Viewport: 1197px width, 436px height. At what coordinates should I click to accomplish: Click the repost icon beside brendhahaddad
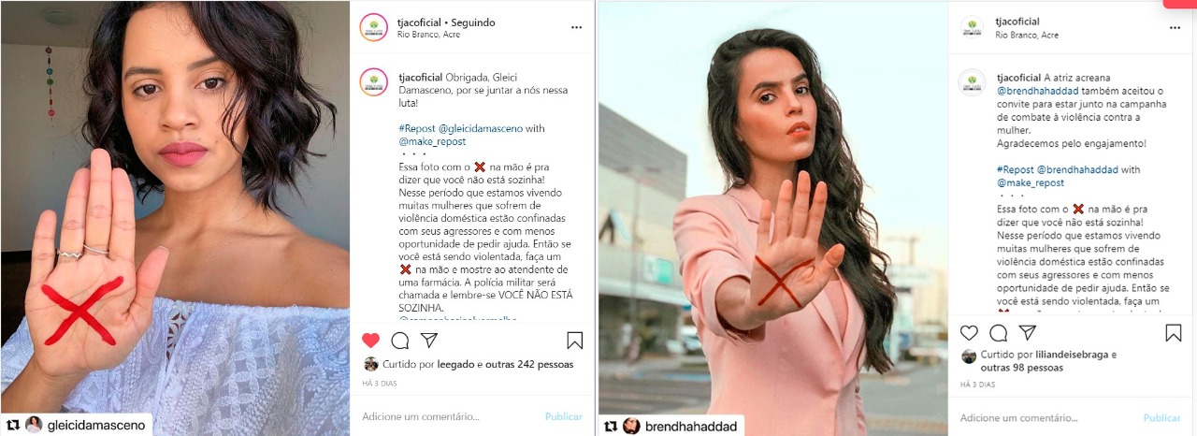[x=612, y=426]
